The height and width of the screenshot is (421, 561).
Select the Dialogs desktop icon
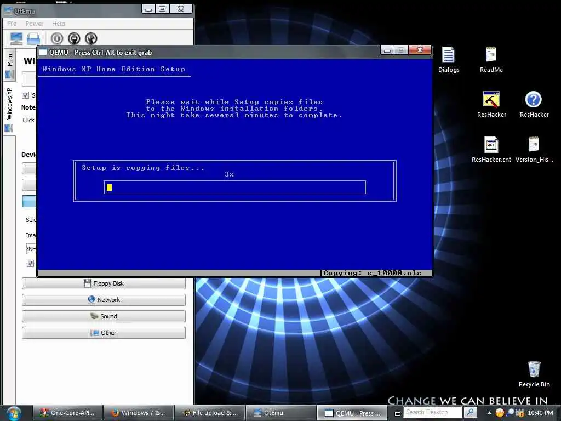tap(449, 60)
